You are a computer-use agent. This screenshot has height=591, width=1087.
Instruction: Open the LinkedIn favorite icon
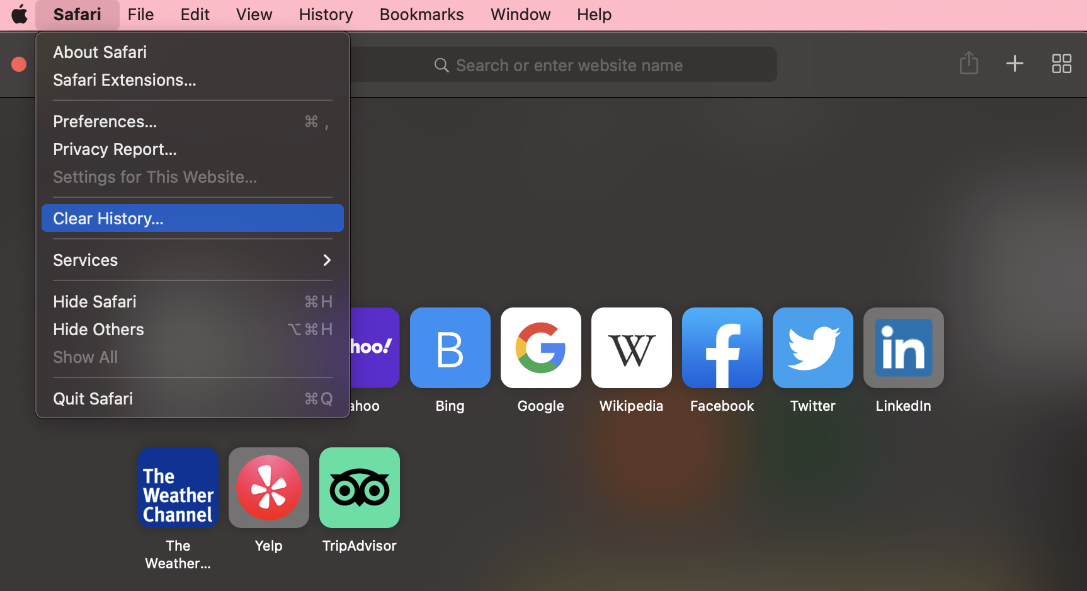(904, 348)
